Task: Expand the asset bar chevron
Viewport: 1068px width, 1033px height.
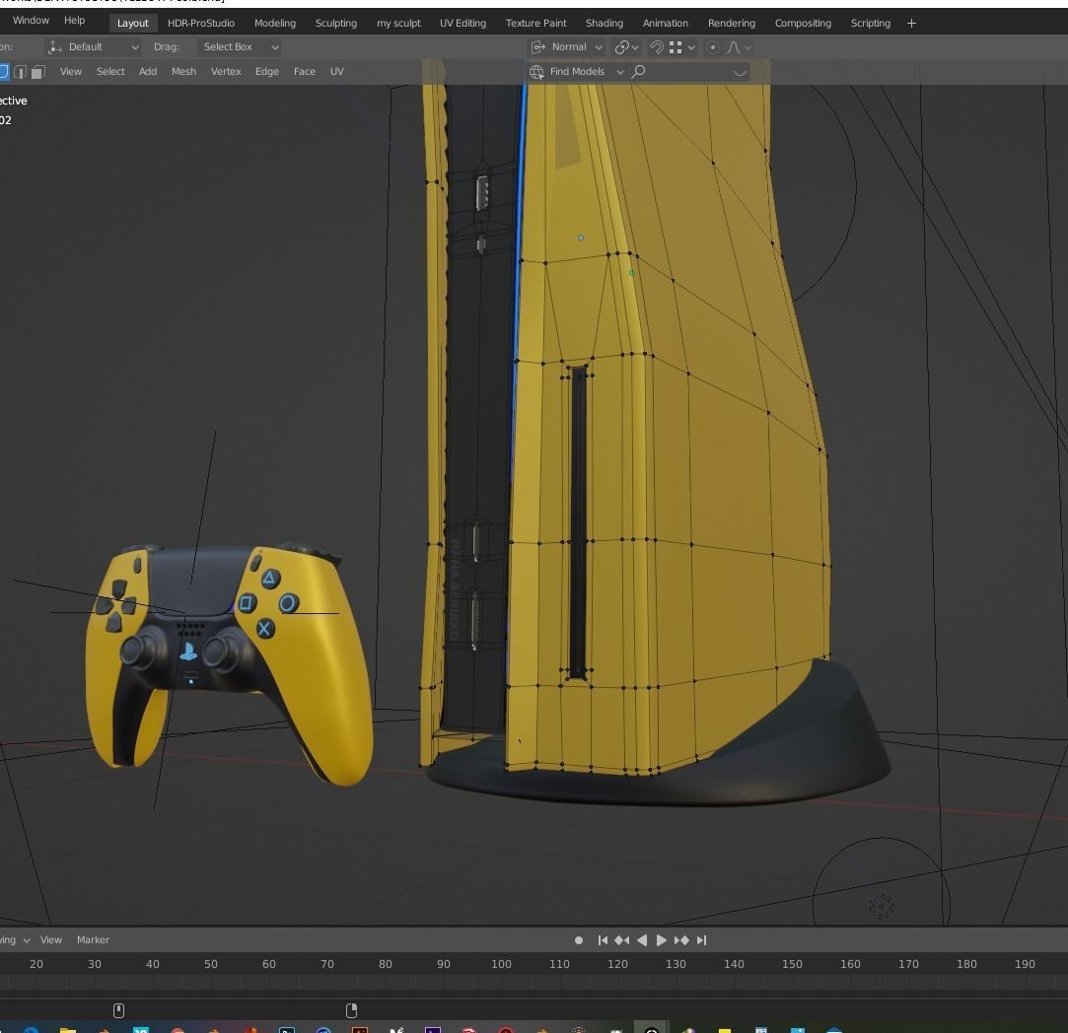Action: (x=740, y=72)
